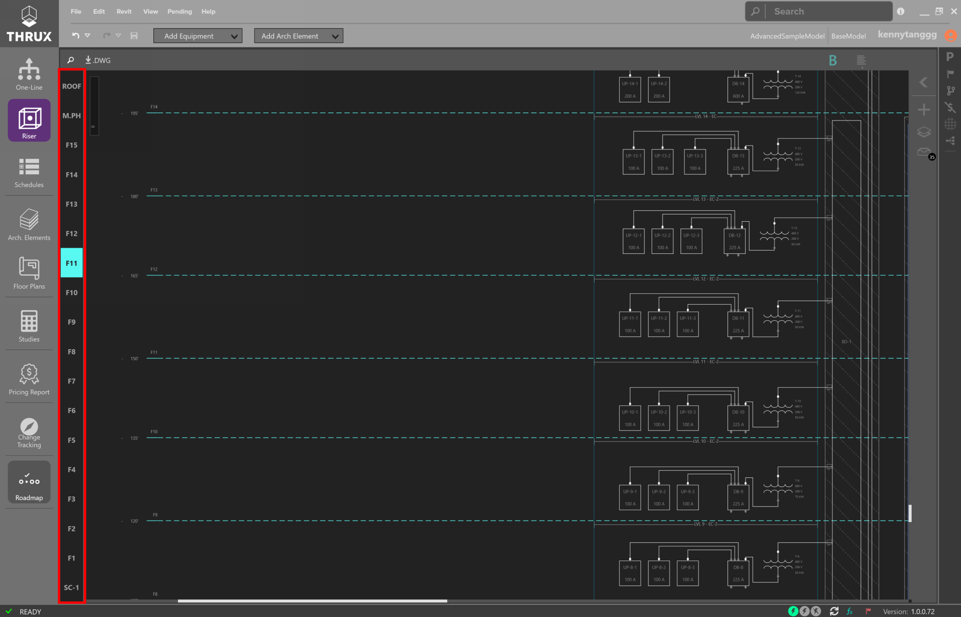Screen dimensions: 961x617
Task: Open the Revit menu
Action: [x=124, y=11]
